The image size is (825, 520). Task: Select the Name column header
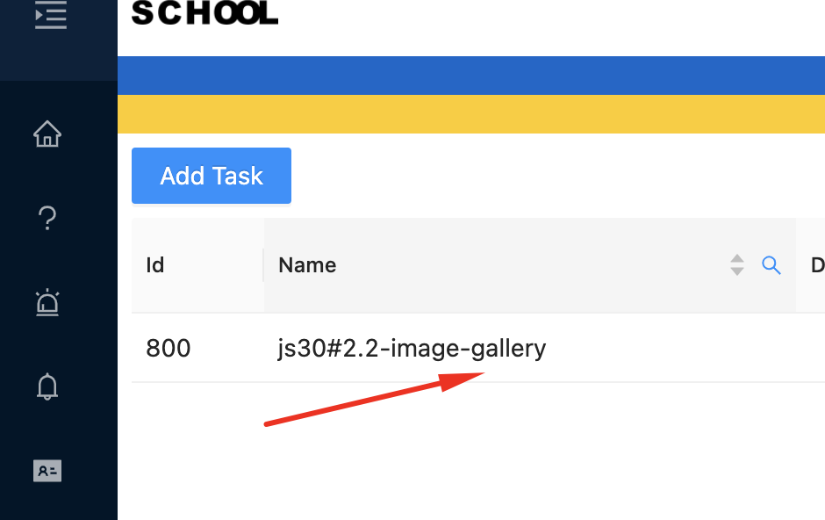[x=307, y=264]
